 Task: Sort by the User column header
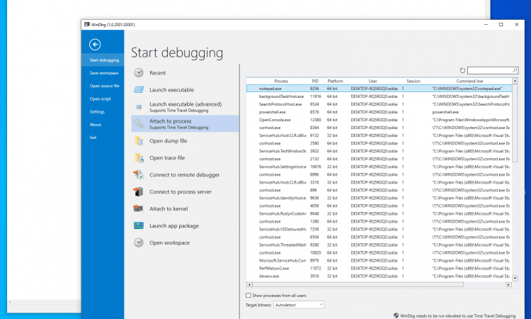[372, 81]
